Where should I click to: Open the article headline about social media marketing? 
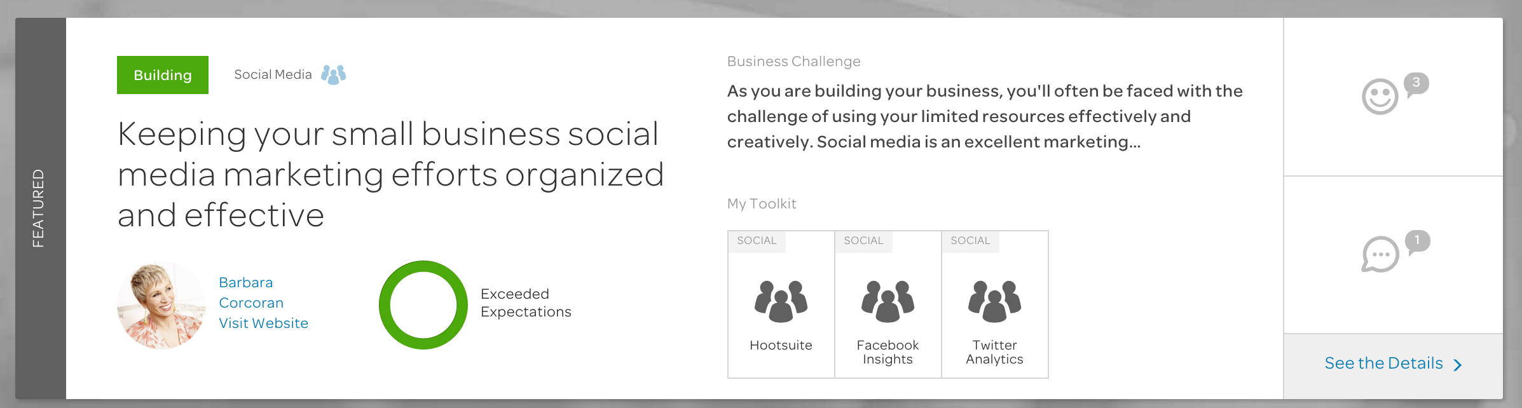(x=390, y=174)
